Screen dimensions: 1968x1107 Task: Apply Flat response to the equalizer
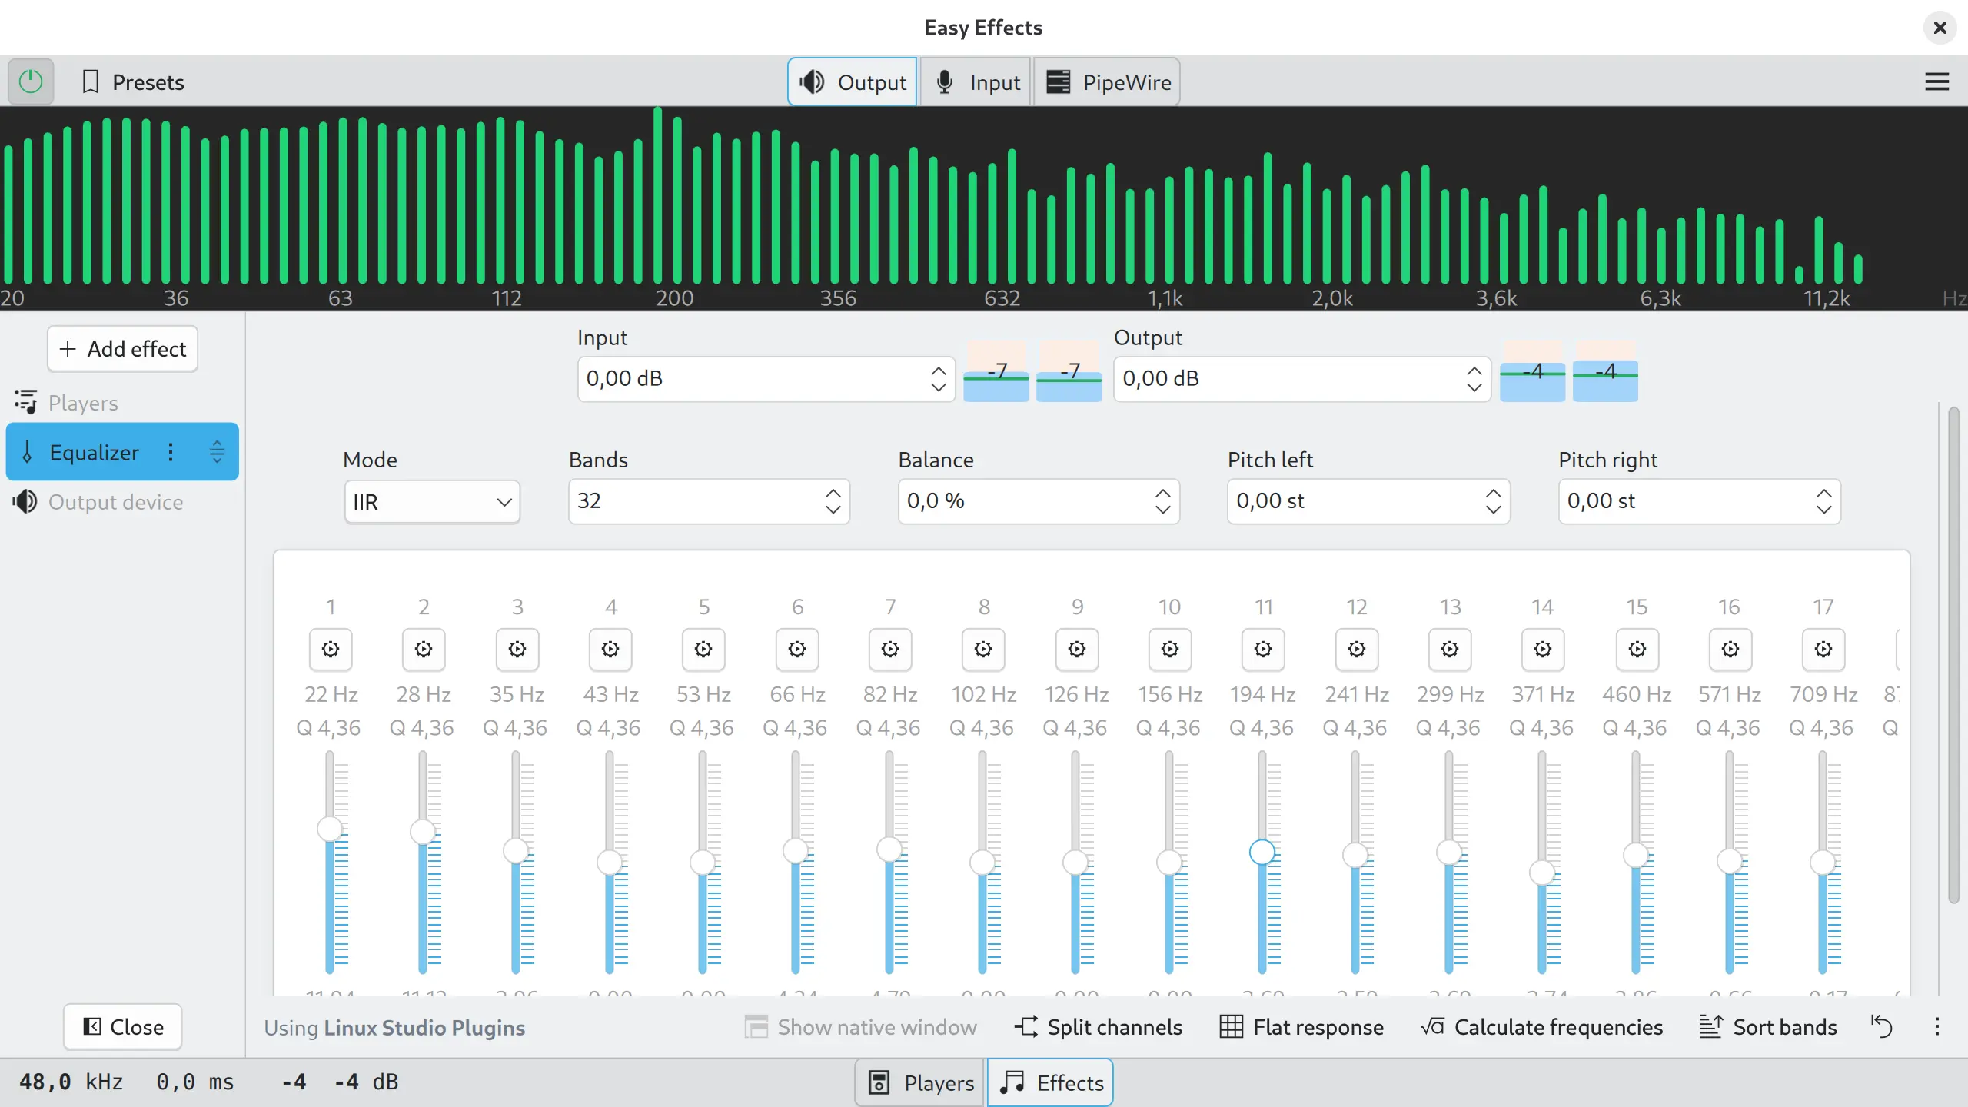click(1301, 1026)
